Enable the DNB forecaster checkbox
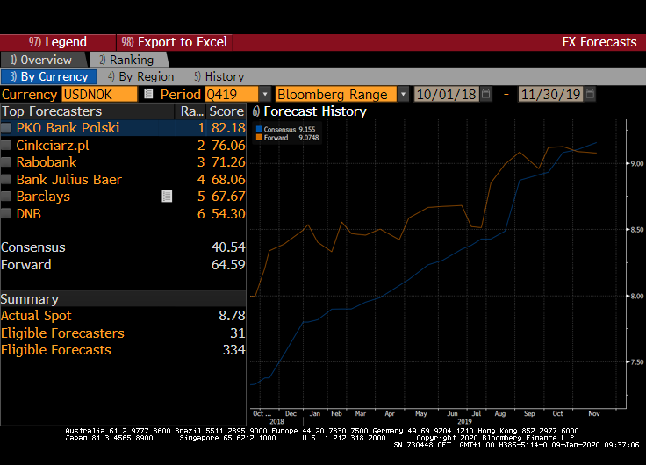The image size is (646, 465). [x=7, y=213]
